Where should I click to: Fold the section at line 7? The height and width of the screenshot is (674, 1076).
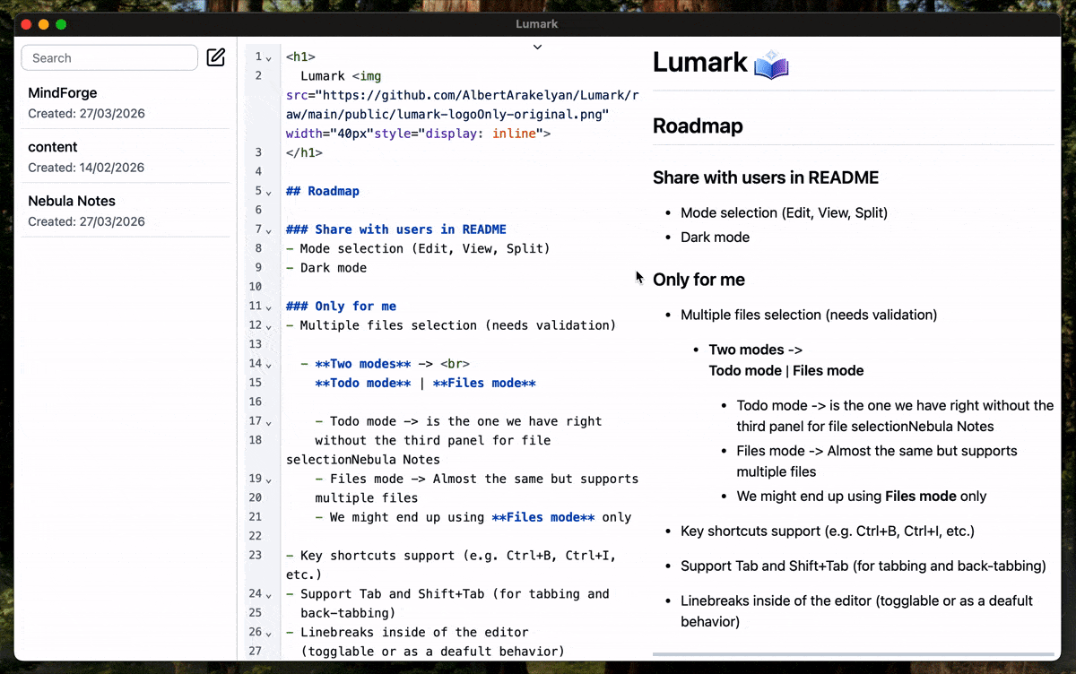coord(268,230)
